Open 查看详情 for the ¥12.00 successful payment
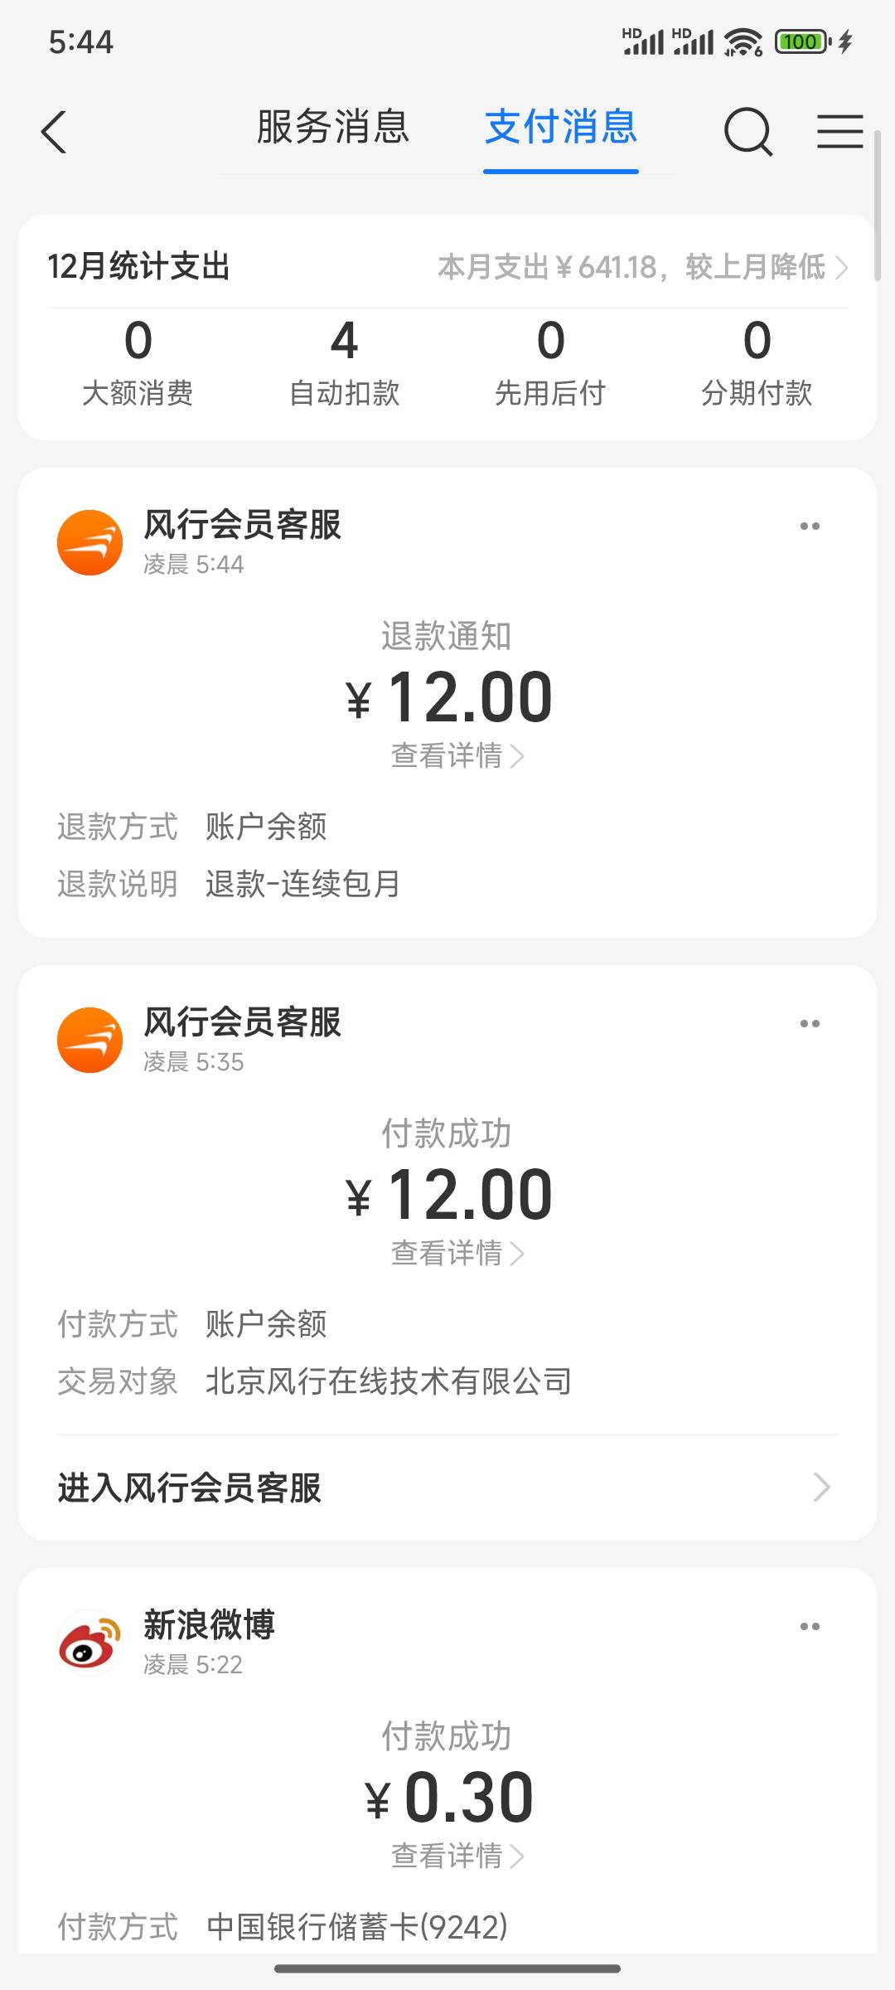 pos(457,1253)
